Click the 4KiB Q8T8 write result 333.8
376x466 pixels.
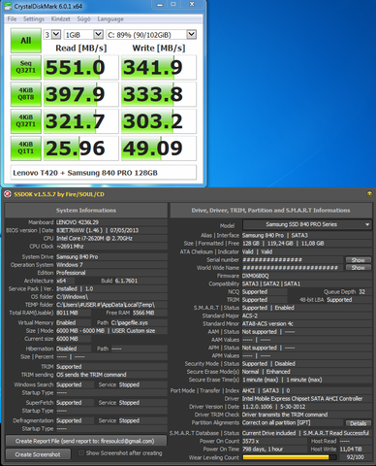point(159,94)
